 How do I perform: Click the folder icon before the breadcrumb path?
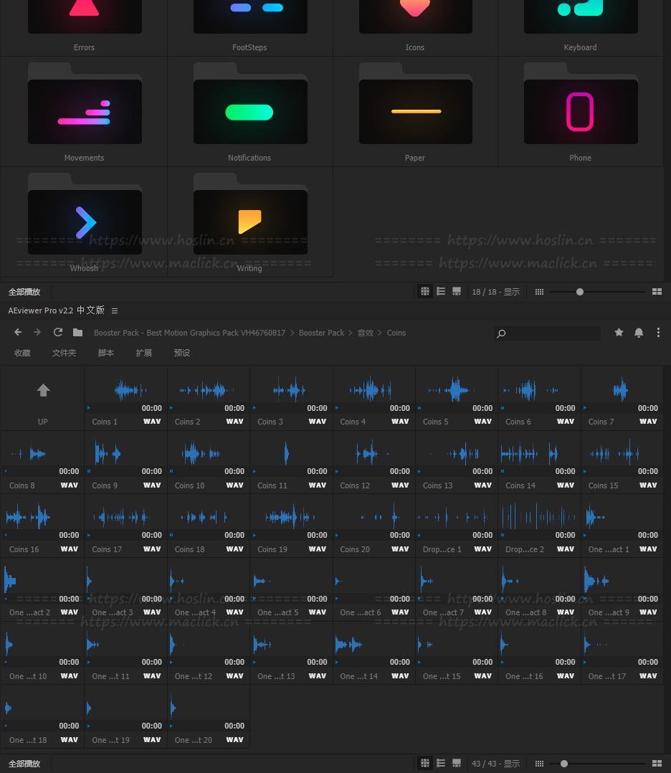77,333
